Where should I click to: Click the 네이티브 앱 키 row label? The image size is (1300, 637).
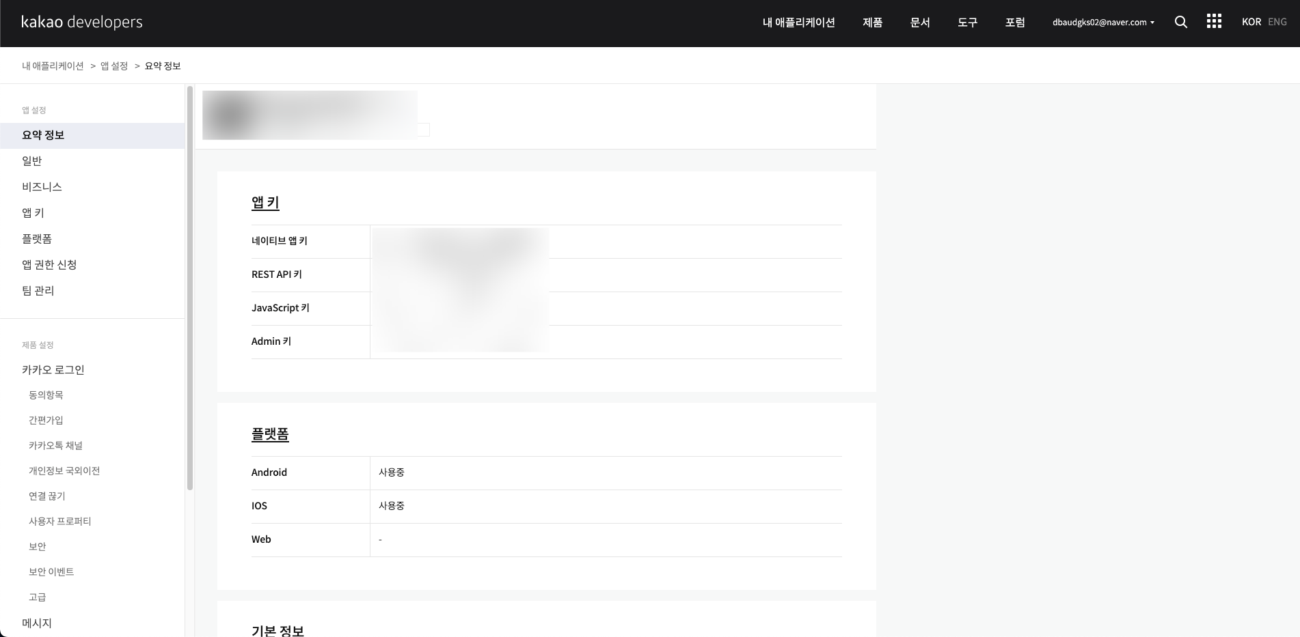pos(280,241)
